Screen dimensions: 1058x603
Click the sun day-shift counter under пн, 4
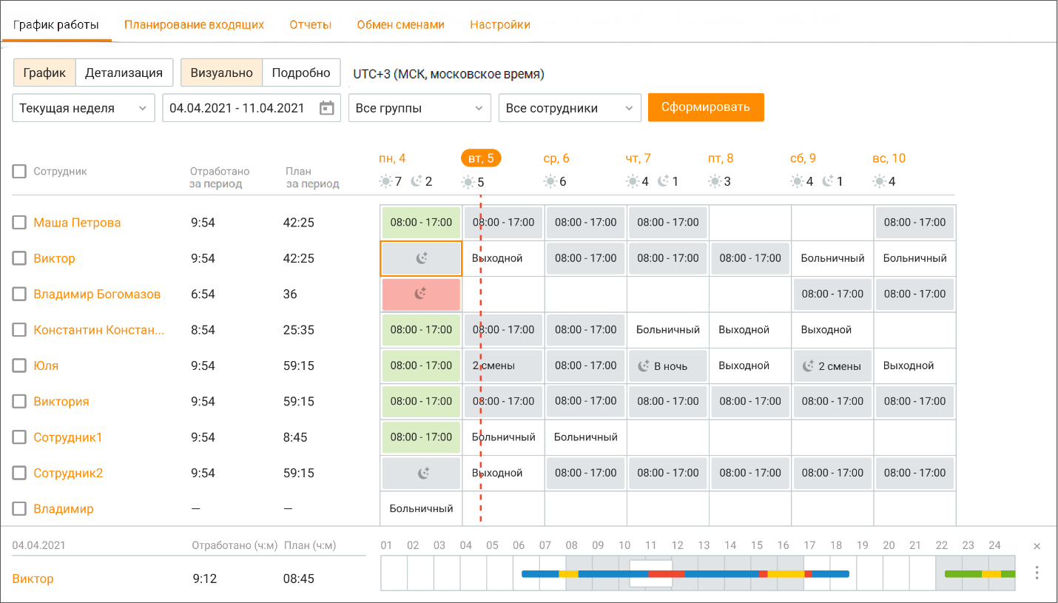pyautogui.click(x=391, y=181)
